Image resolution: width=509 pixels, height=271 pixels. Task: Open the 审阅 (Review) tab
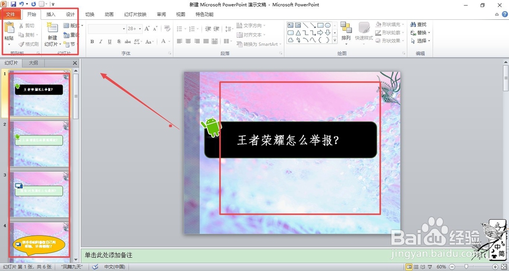click(161, 14)
